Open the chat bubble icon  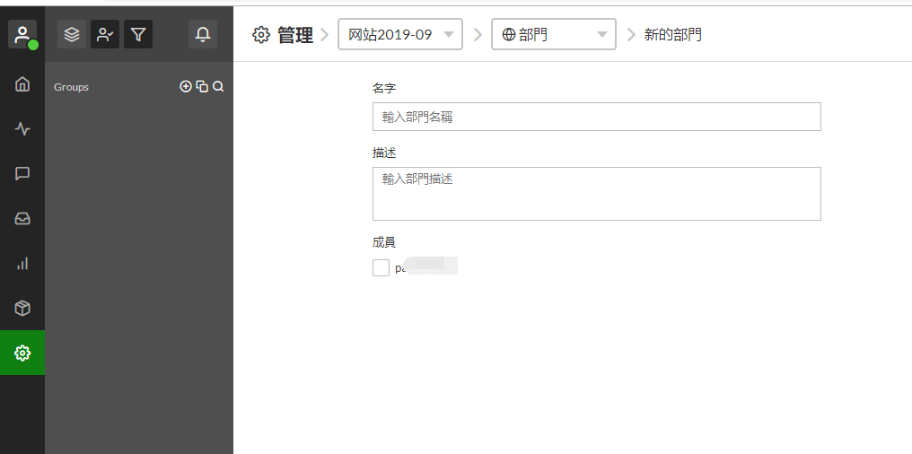[22, 173]
